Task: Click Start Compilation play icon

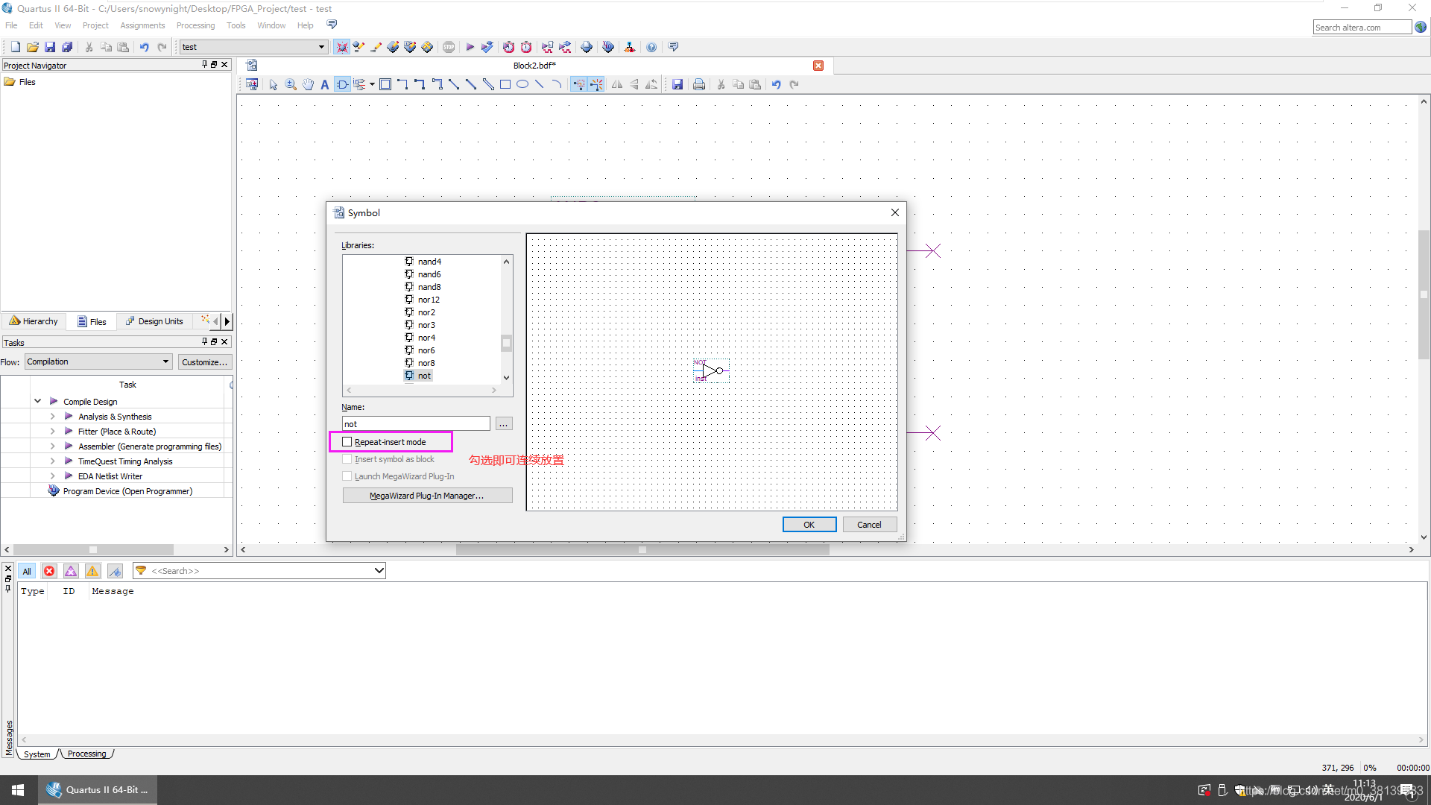Action: tap(470, 47)
